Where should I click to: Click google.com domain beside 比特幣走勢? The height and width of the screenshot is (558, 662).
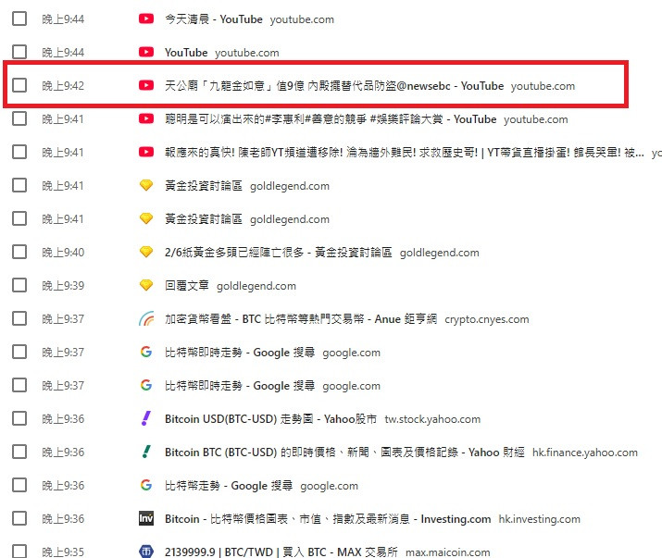click(330, 487)
